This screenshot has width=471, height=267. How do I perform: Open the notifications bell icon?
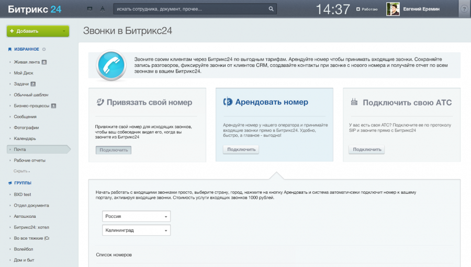tap(103, 9)
